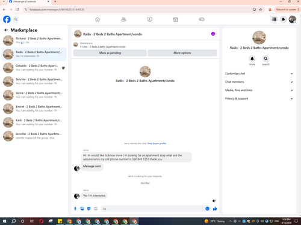
Task: Click the Facebook logo
Action: [x=7, y=19]
